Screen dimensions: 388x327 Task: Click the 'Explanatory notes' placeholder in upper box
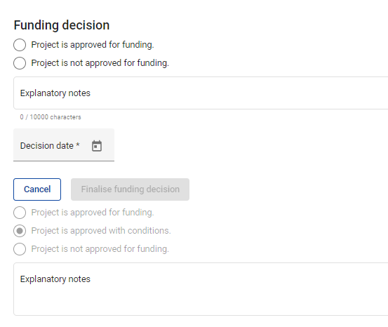55,93
